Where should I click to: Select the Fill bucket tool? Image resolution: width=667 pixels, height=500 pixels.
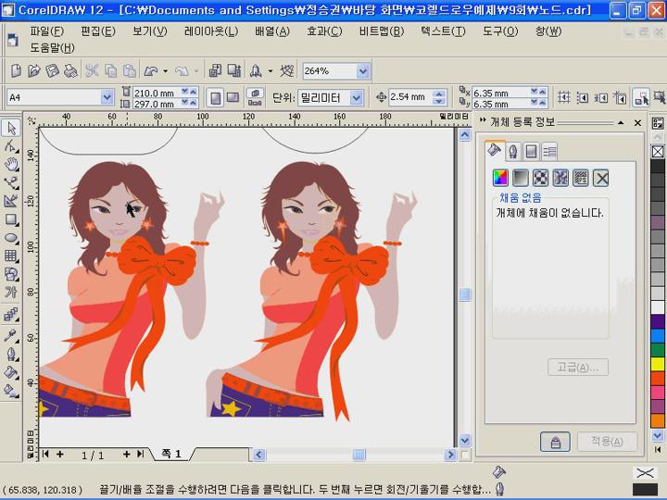(x=11, y=372)
